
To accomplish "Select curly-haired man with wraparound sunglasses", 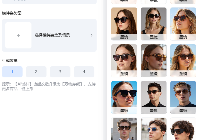I will [183, 129].
